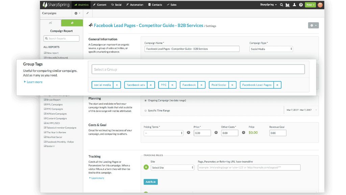Image resolution: width=346 pixels, height=195 pixels.
Task: Click the Search Reports field
Action: coord(61,39)
